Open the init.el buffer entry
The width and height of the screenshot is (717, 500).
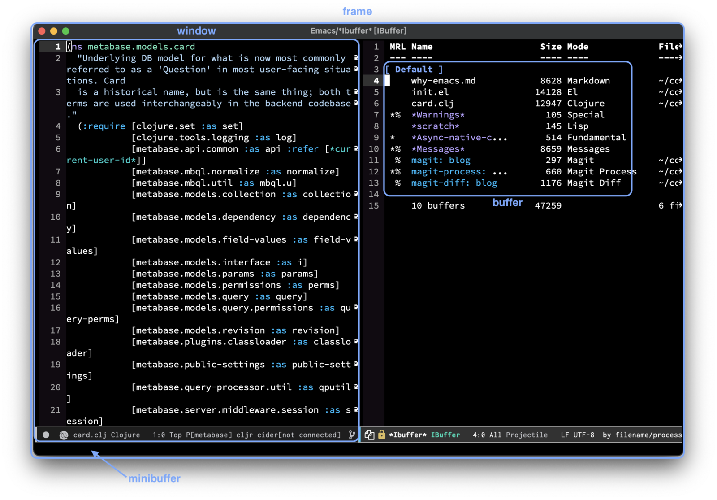point(430,92)
